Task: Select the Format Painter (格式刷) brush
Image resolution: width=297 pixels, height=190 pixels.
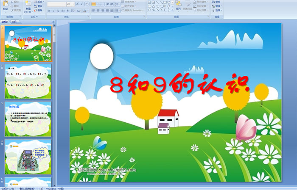Action: tap(12, 10)
